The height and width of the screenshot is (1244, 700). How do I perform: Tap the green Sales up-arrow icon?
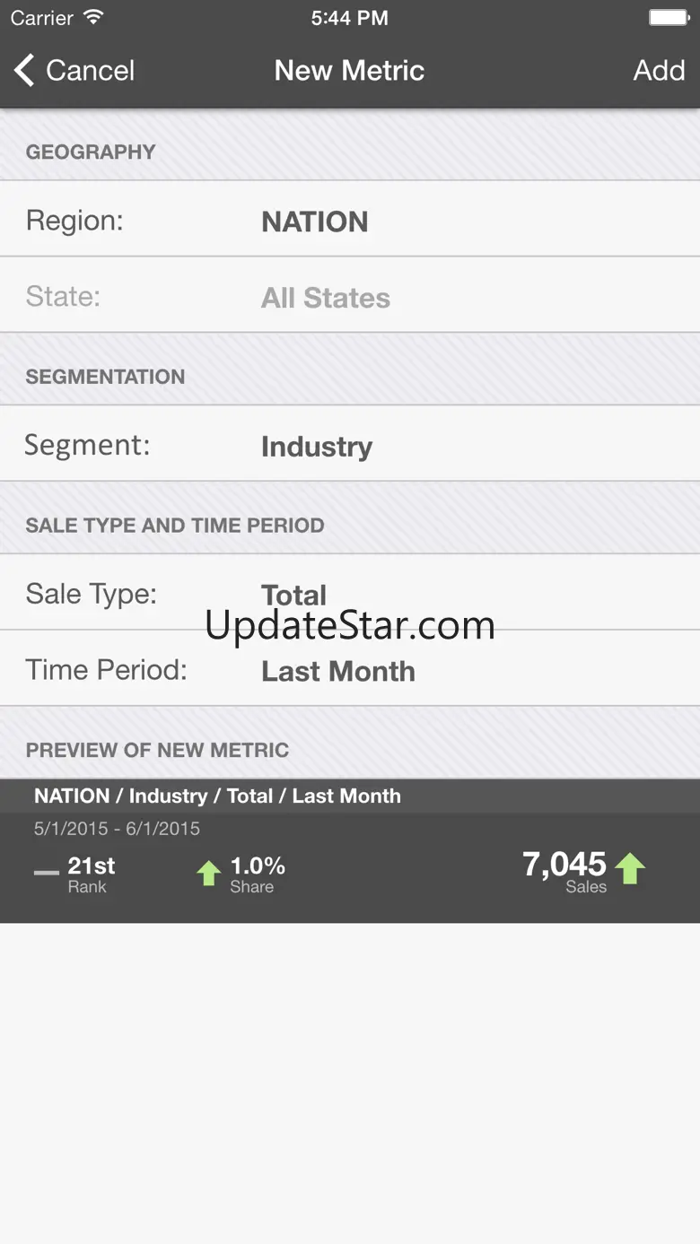(630, 868)
